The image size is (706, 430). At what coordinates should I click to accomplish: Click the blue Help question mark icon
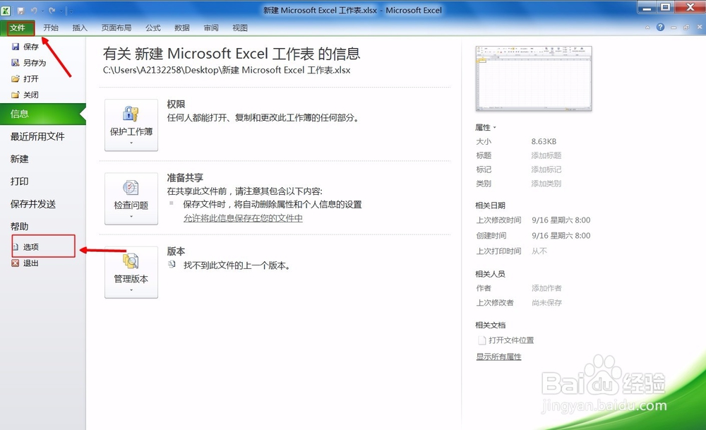[660, 27]
